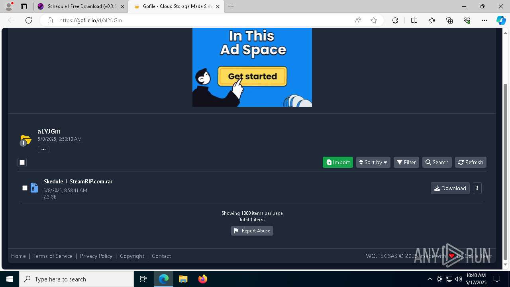Open the Privacy Policy link
Viewport: 510px width, 287px height.
point(96,256)
